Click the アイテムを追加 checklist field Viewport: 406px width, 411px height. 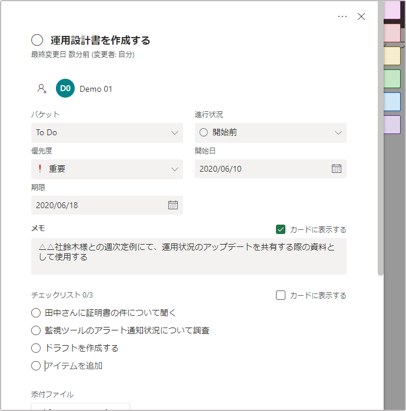coord(74,366)
